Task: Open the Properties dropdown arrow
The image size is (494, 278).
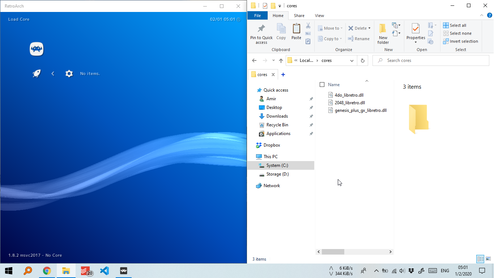Action: pos(416,42)
